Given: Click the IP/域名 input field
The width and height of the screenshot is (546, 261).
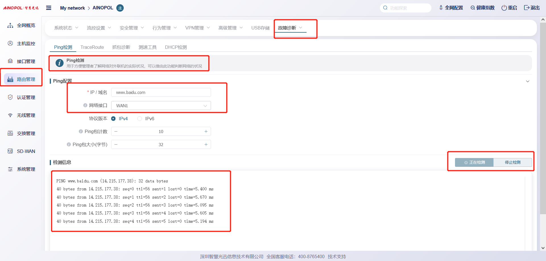Looking at the screenshot, I should 161,92.
